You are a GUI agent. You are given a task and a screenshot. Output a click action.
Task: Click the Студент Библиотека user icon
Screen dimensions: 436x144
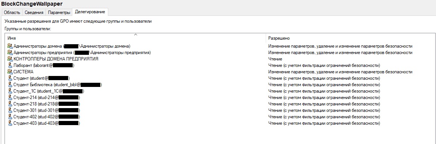10,85
